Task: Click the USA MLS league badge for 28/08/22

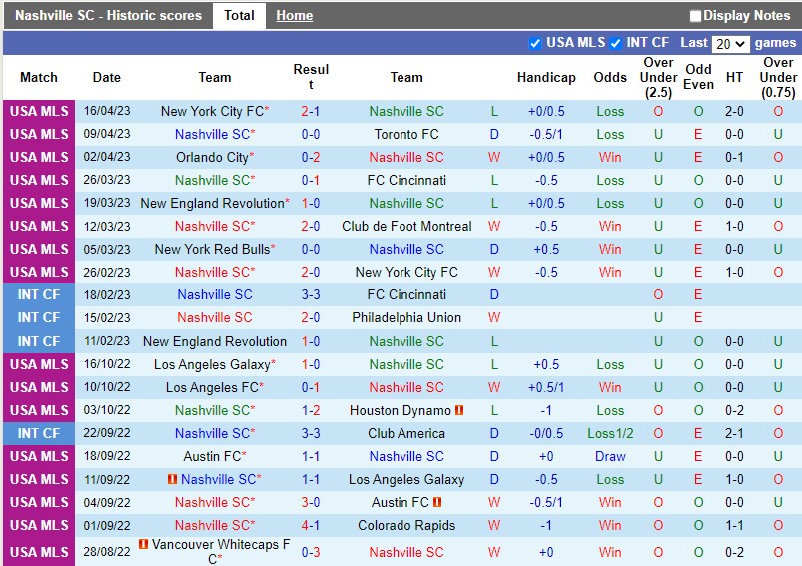Action: pyautogui.click(x=39, y=552)
